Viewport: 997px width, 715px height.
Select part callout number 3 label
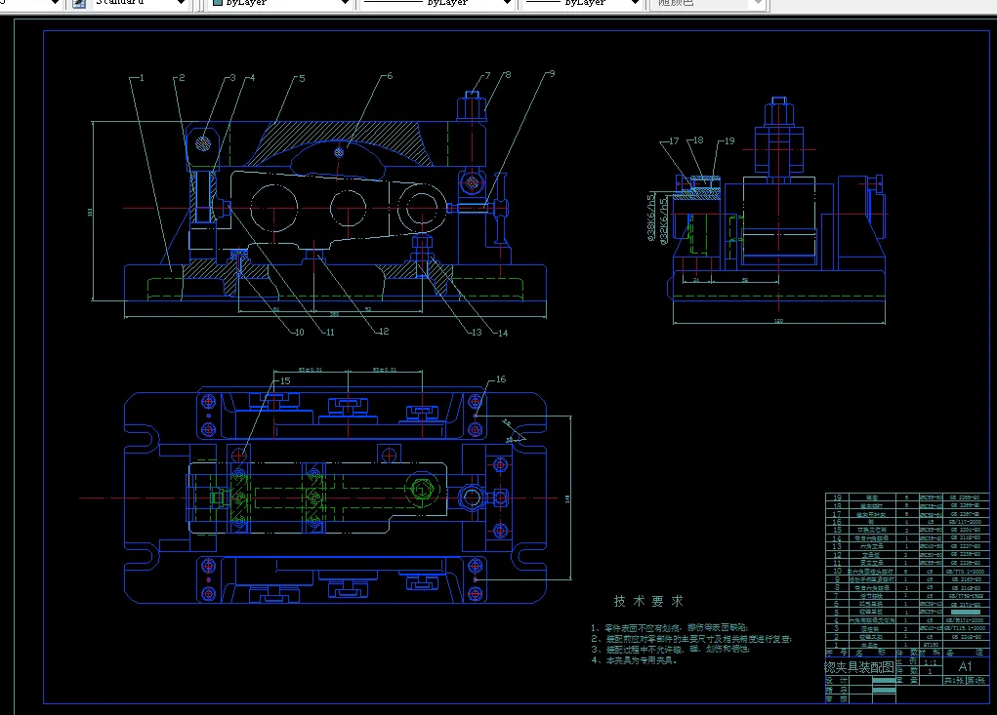click(x=232, y=77)
